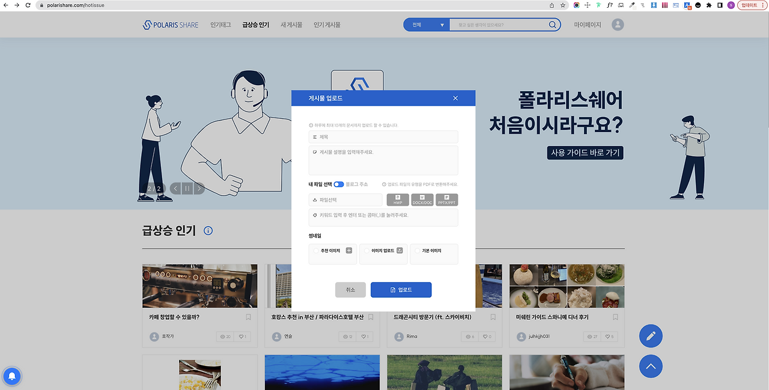Click the notification bell at bottom left
The width and height of the screenshot is (769, 390).
coord(12,376)
